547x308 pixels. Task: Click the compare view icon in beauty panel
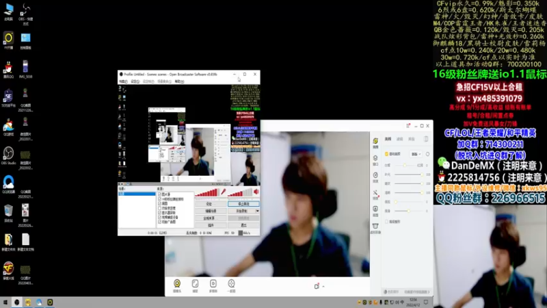tap(426, 139)
